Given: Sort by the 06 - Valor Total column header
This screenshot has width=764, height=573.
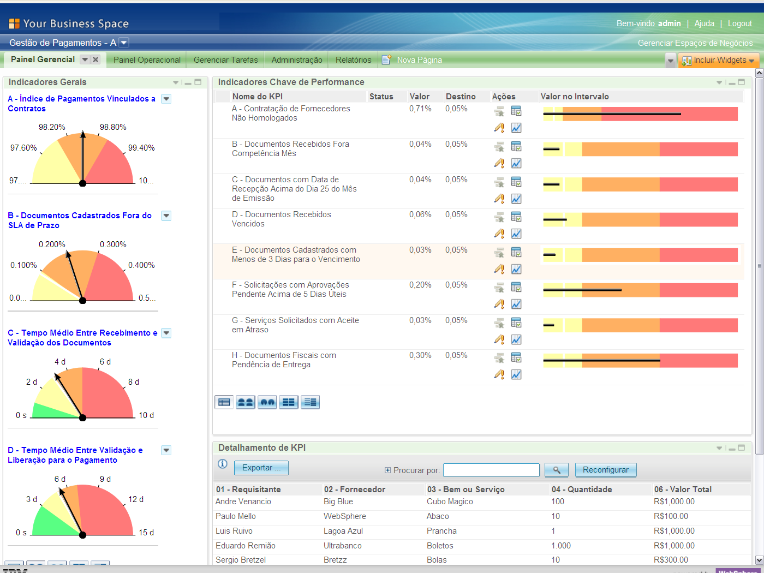Looking at the screenshot, I should click(x=683, y=490).
